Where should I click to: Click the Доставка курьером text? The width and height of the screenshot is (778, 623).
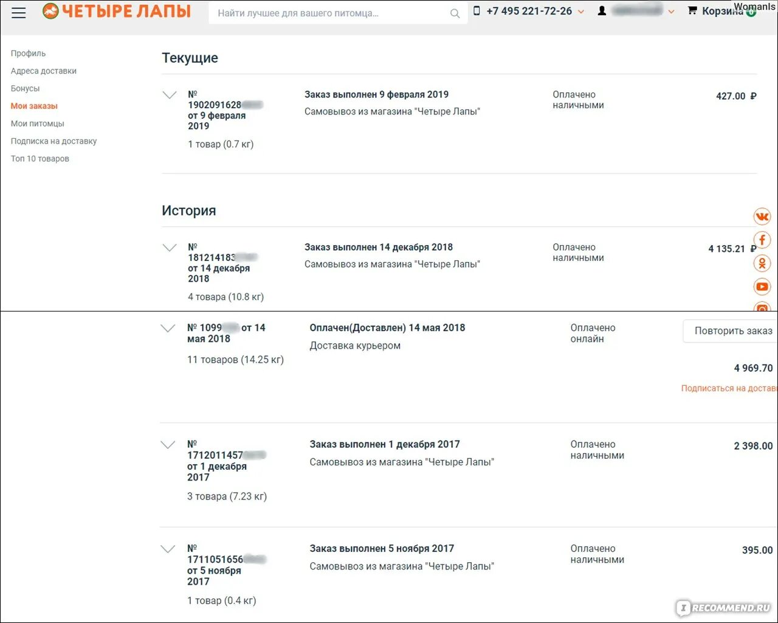(355, 346)
